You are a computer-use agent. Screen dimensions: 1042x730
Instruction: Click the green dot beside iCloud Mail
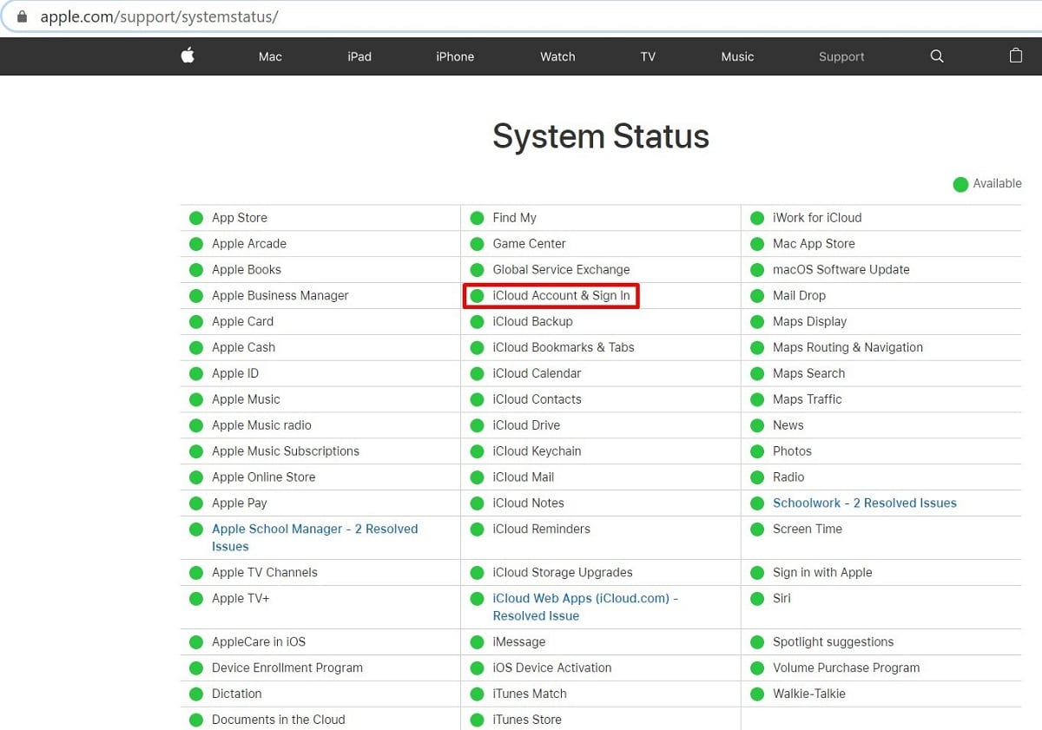tap(477, 477)
